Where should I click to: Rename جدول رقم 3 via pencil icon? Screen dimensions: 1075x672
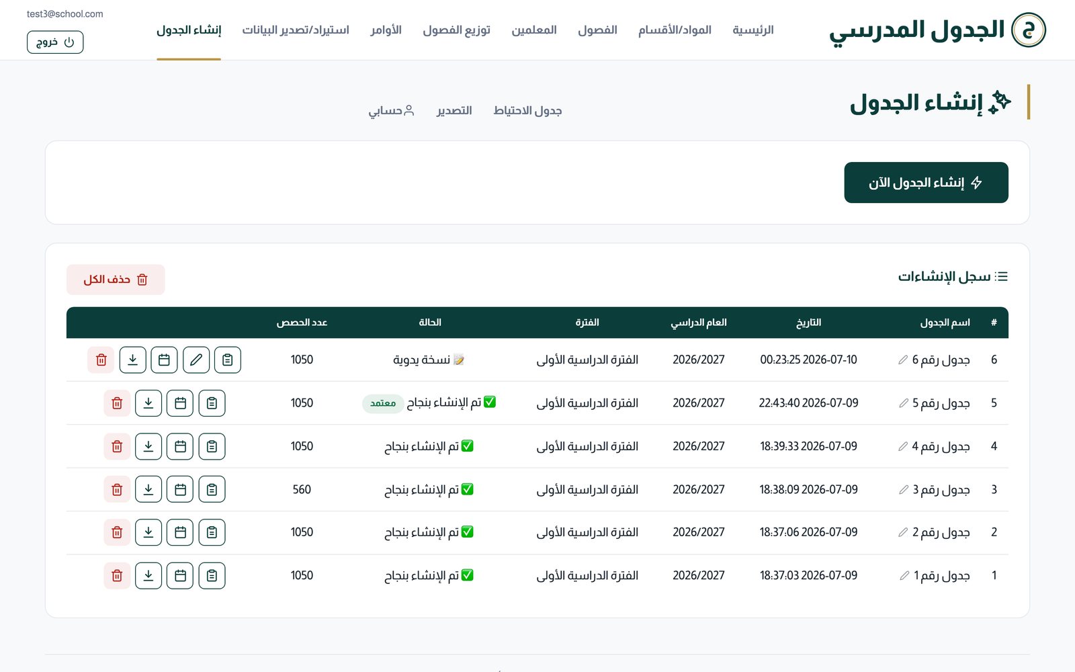[904, 489]
